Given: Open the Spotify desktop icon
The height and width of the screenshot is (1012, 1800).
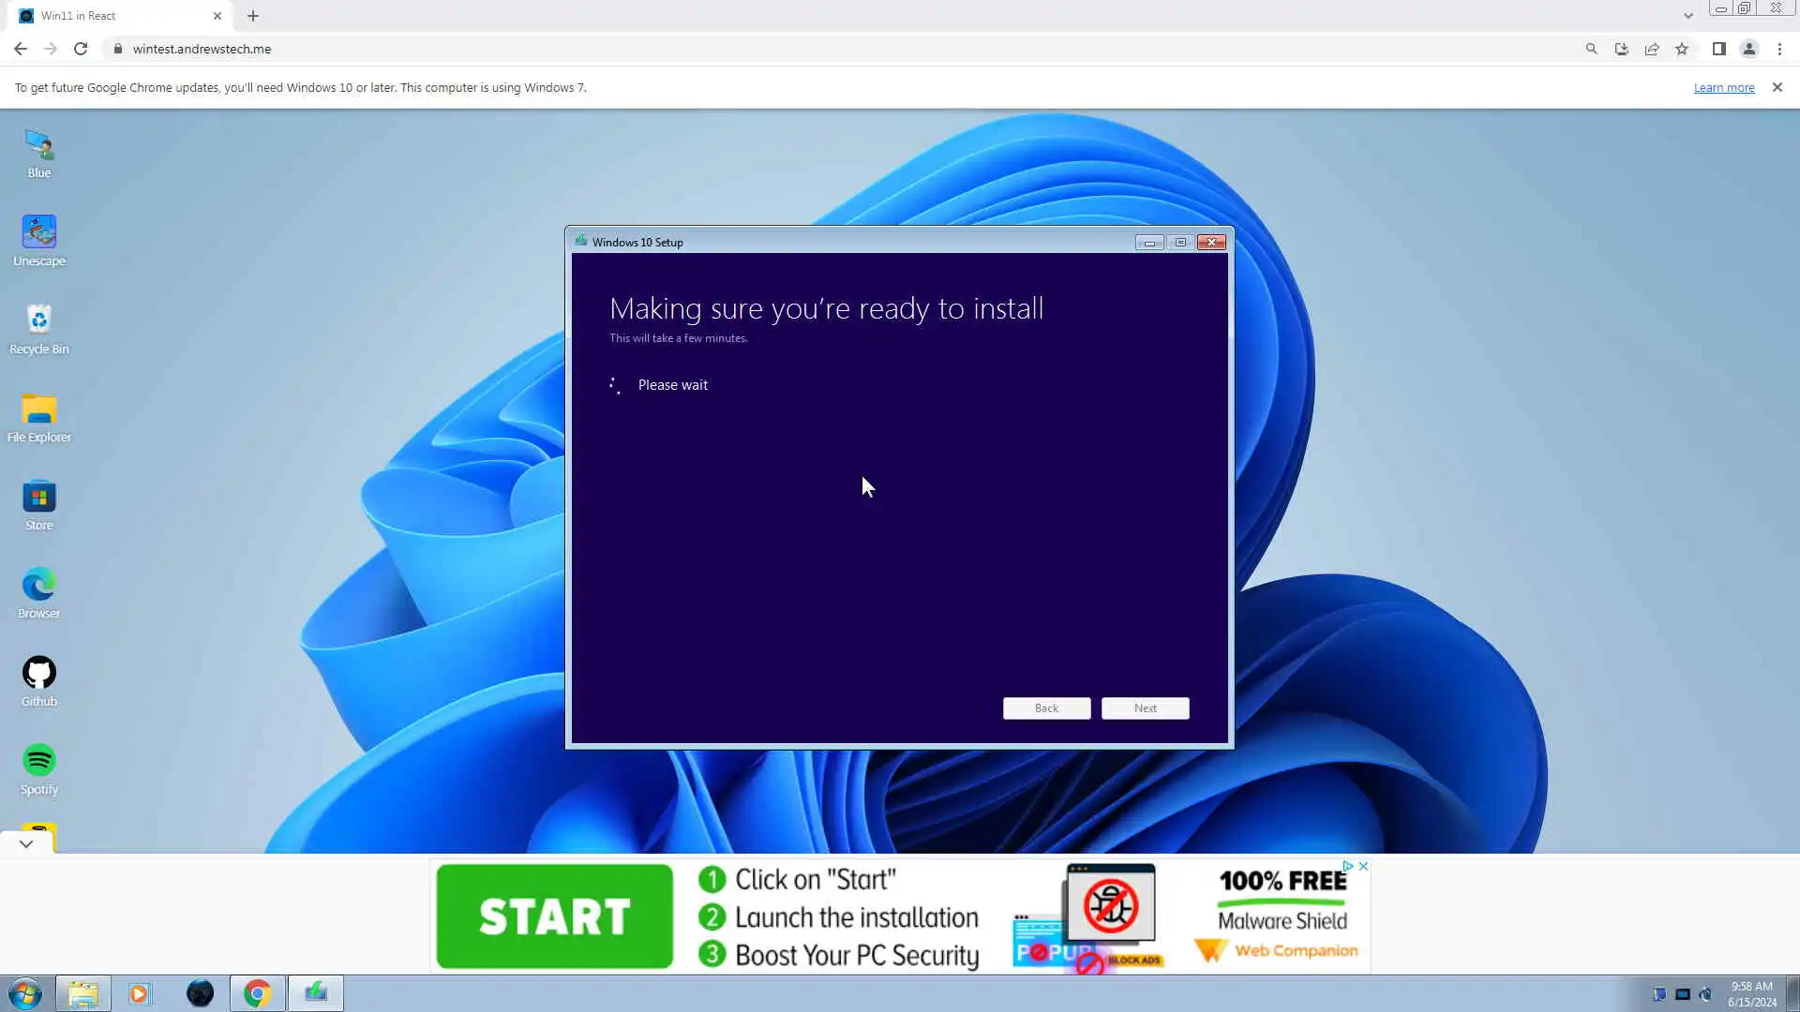Looking at the screenshot, I should click(x=38, y=761).
